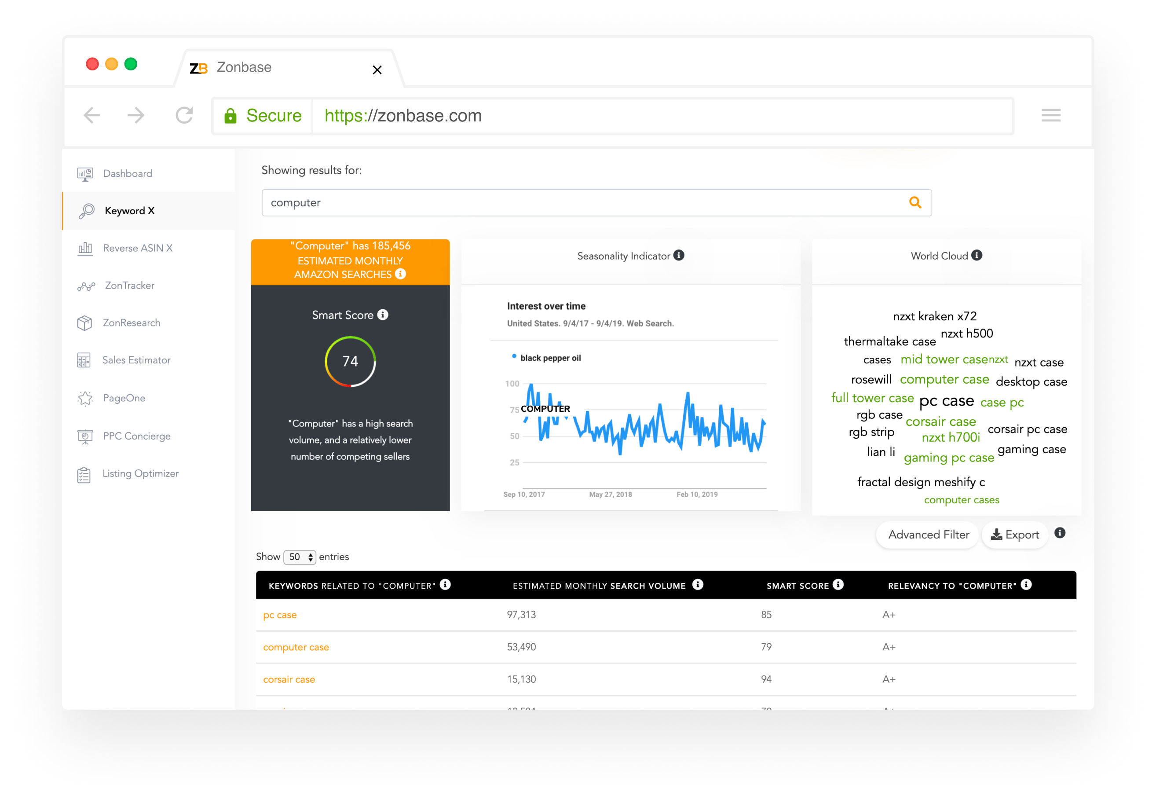1156x799 pixels.
Task: Click the Reverse ASIN X bar chart icon
Action: click(x=85, y=248)
